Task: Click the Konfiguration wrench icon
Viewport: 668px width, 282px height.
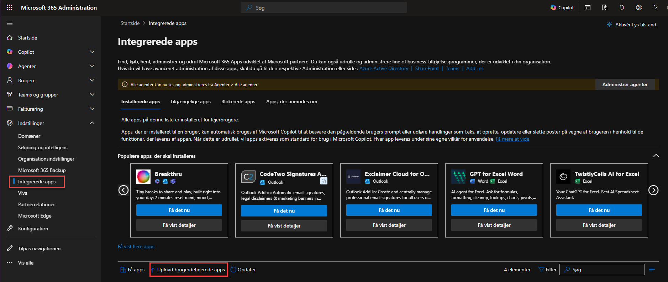Action: (x=10, y=229)
